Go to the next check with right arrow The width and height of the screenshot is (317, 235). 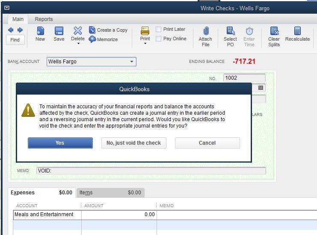(x=20, y=30)
